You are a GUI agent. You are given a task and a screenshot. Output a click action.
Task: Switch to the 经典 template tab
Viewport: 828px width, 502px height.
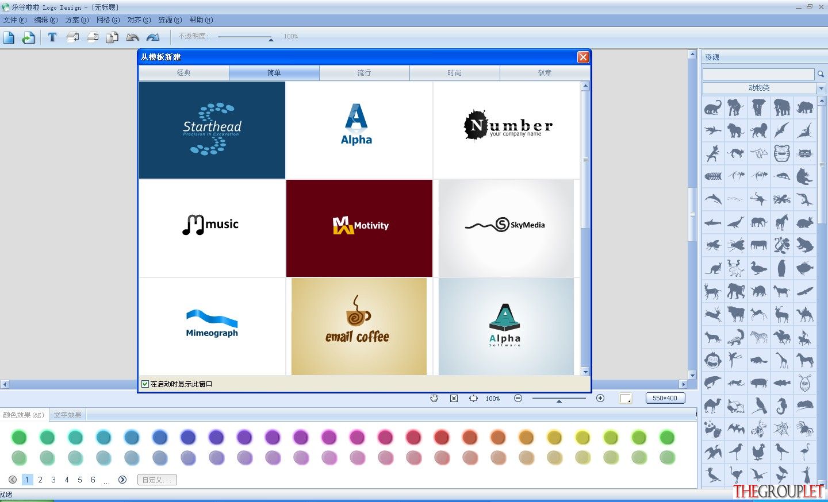click(x=184, y=73)
